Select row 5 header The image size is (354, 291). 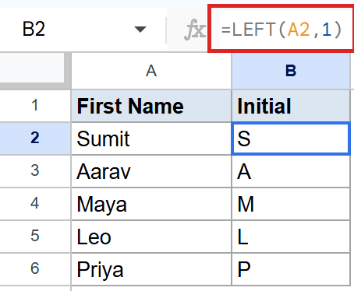[x=35, y=237]
